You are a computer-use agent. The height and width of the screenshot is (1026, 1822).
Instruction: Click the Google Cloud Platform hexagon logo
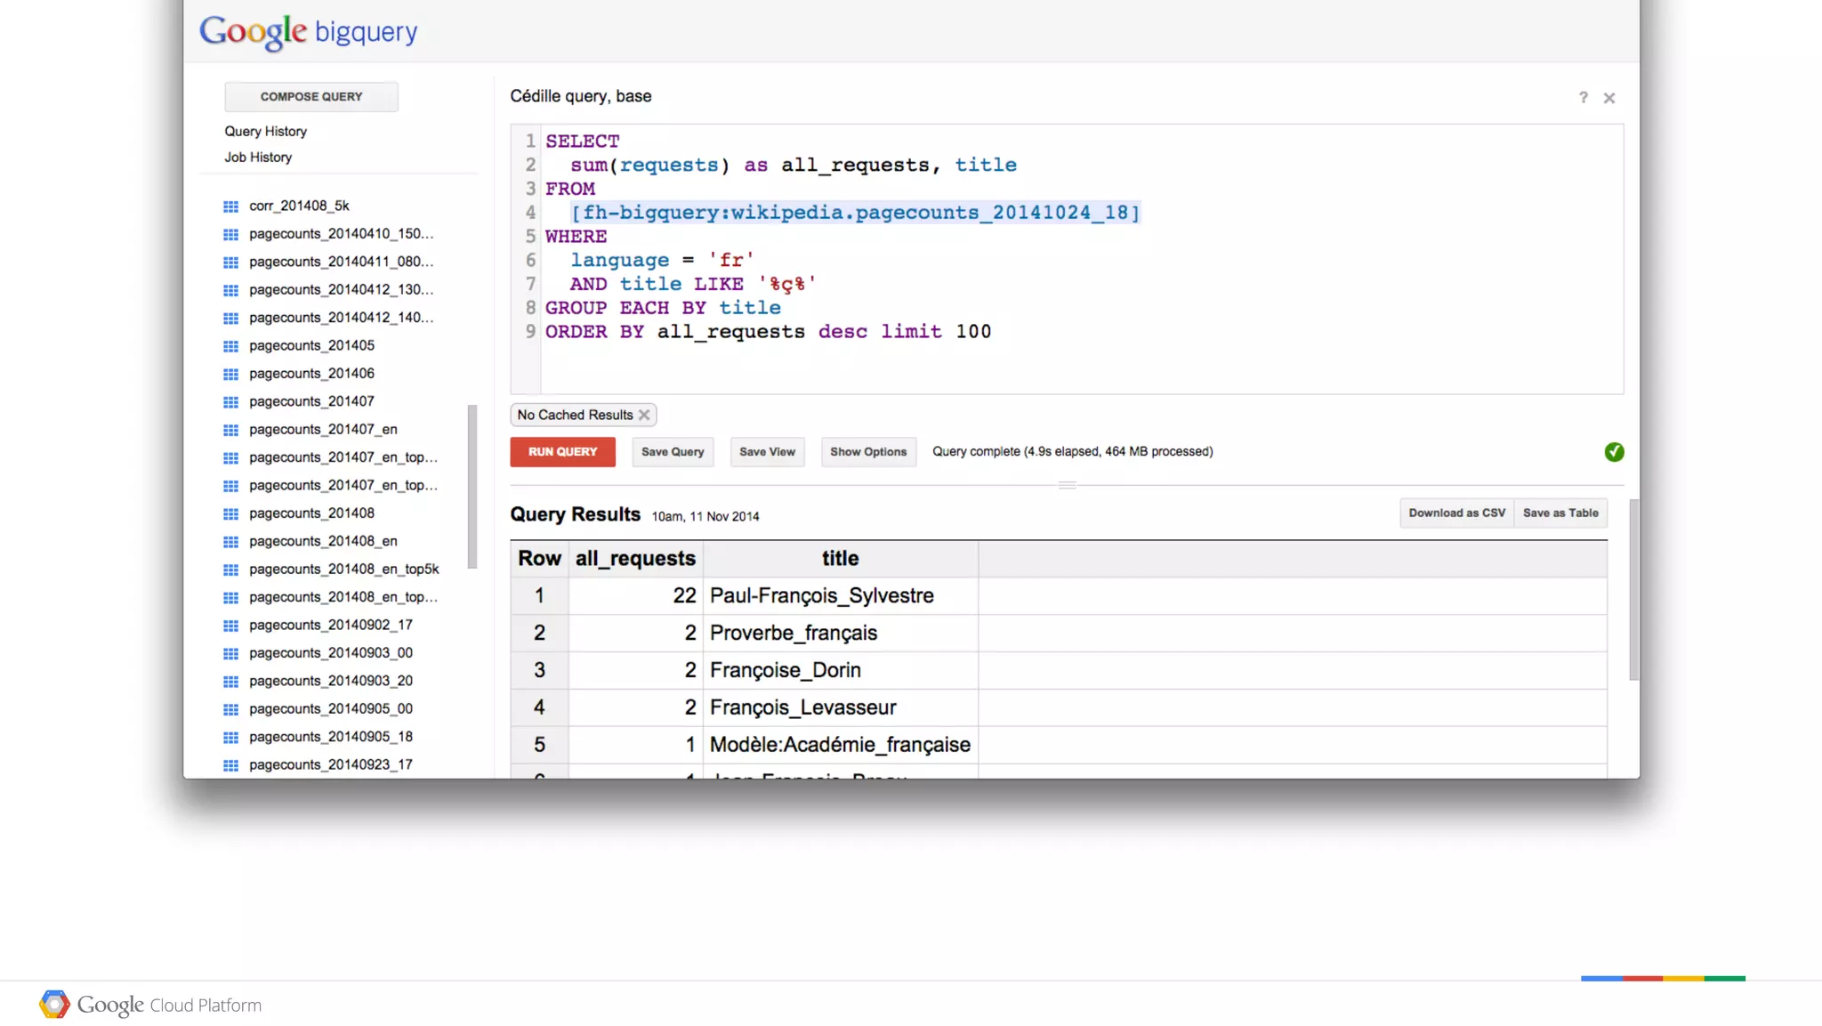[54, 1004]
